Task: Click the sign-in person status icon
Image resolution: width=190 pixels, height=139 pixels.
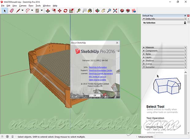Action: click(x=12, y=137)
